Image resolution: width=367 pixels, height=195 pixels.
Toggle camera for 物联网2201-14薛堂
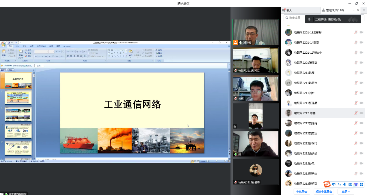pos(361,43)
